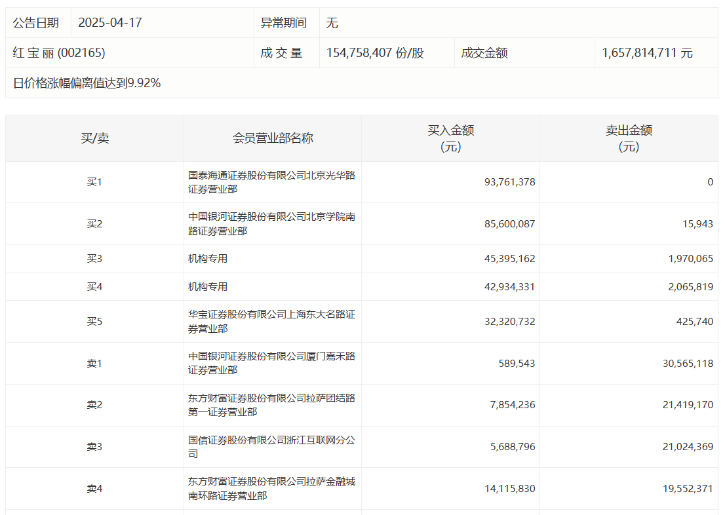Click the 买入金额 (元) column header
725x515 pixels.
coord(450,138)
